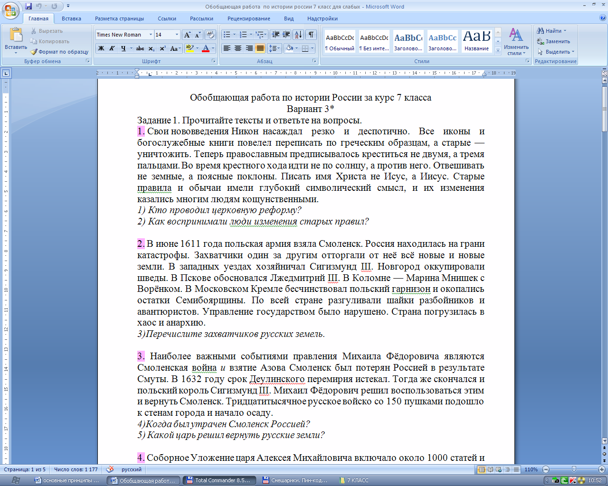
Task: Switch to the Рассылки tab
Action: 201,19
